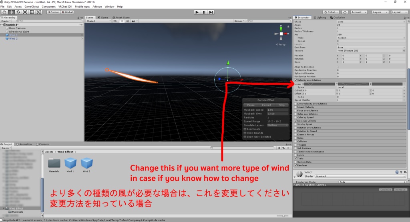This screenshot has width=410, height=222.
Task: Switch to the Animation tab
Action: (24, 144)
